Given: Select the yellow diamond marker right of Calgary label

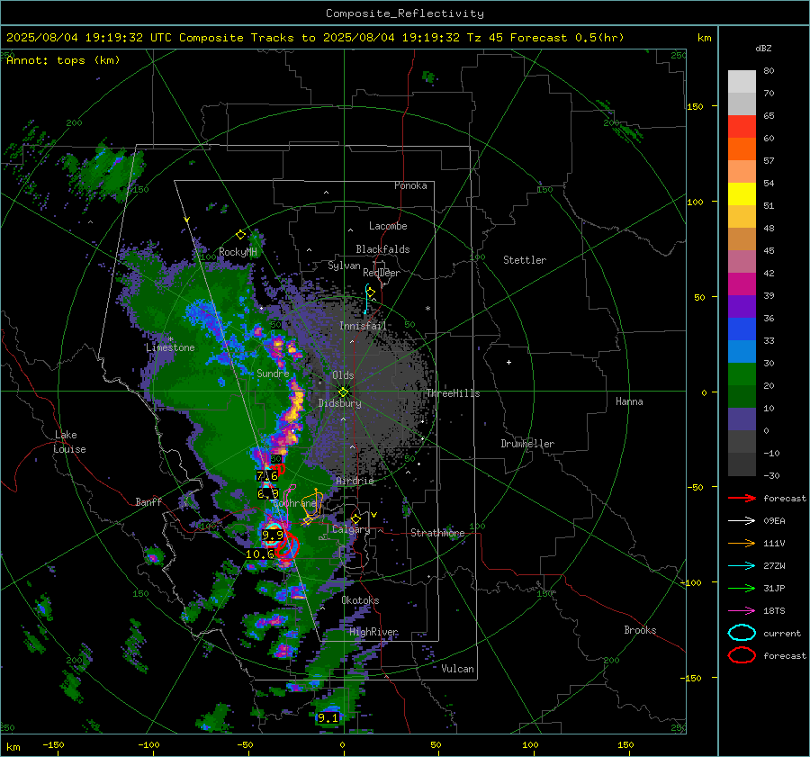Looking at the screenshot, I should point(355,518).
